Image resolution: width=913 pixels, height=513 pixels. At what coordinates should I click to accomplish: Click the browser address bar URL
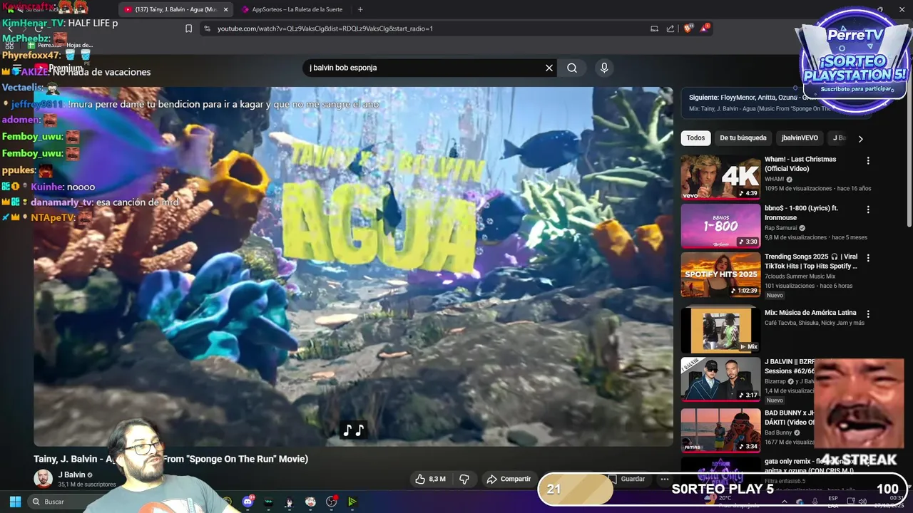(325, 28)
